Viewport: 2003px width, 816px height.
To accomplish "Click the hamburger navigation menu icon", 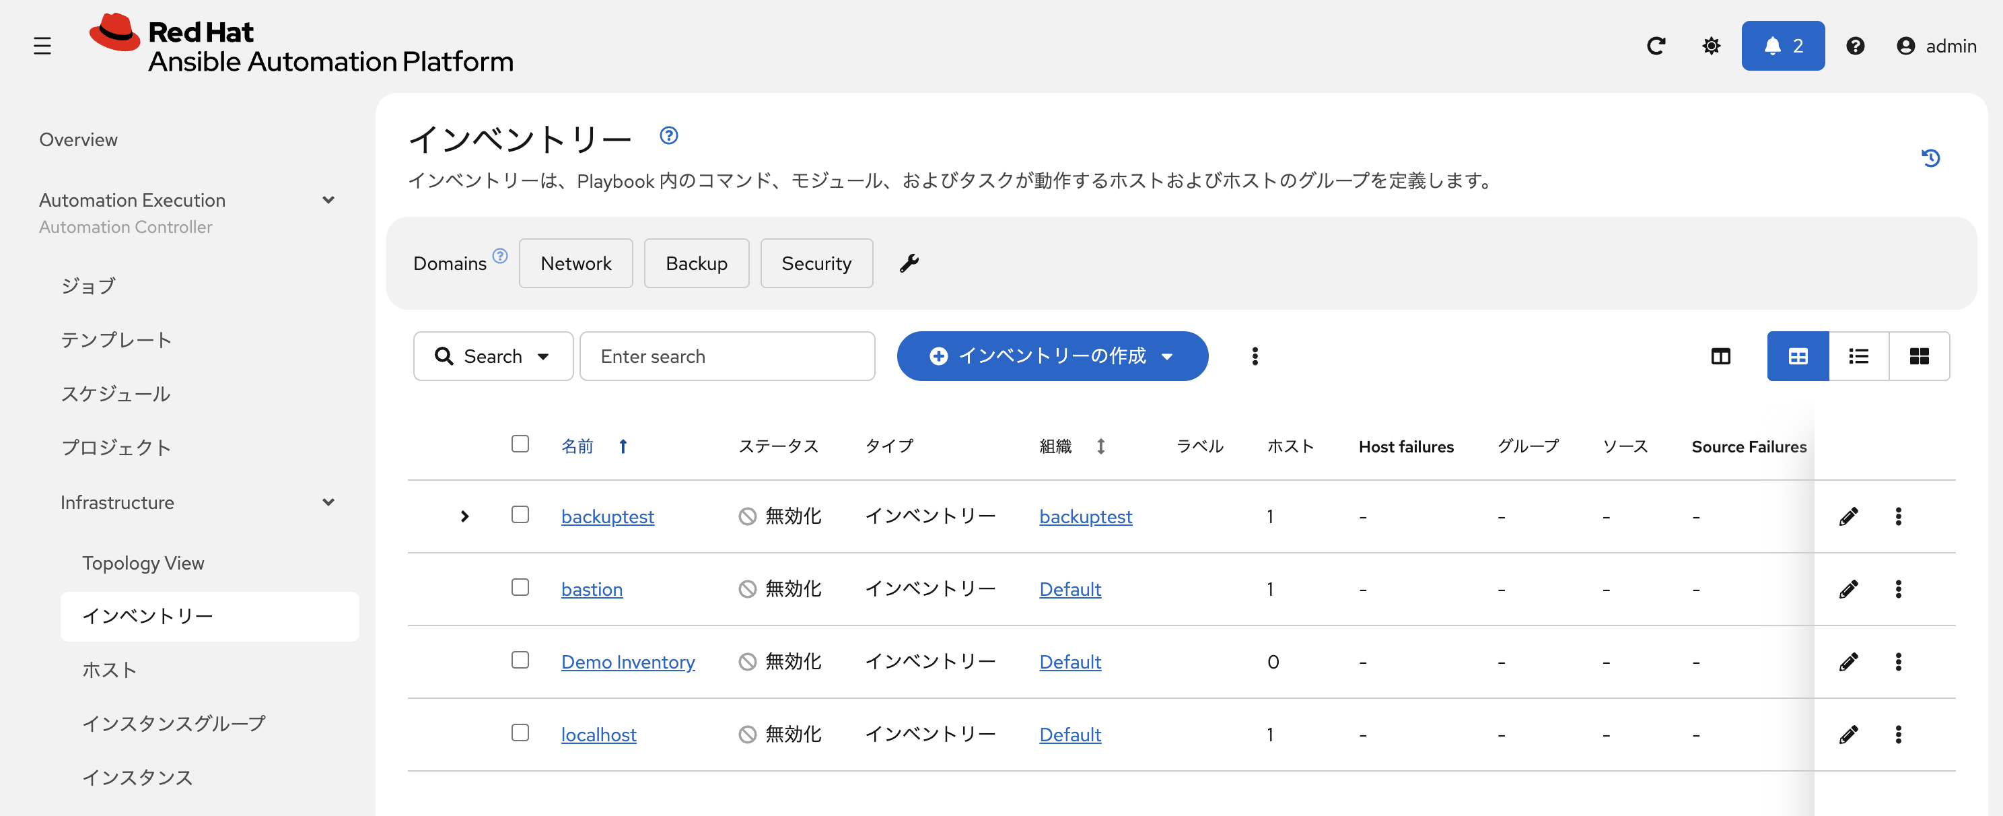I will point(42,46).
